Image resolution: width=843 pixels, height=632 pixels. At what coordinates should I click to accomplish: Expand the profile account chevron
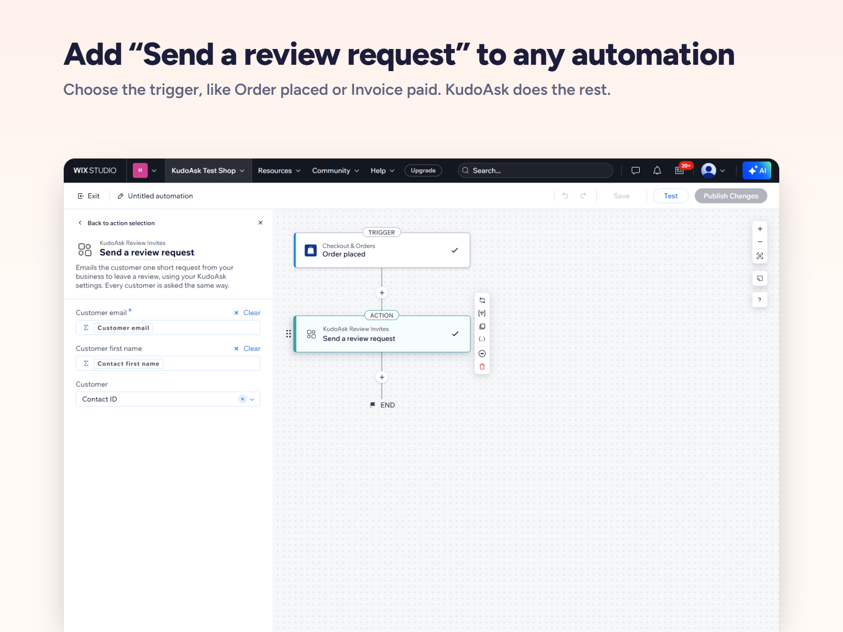tap(722, 171)
